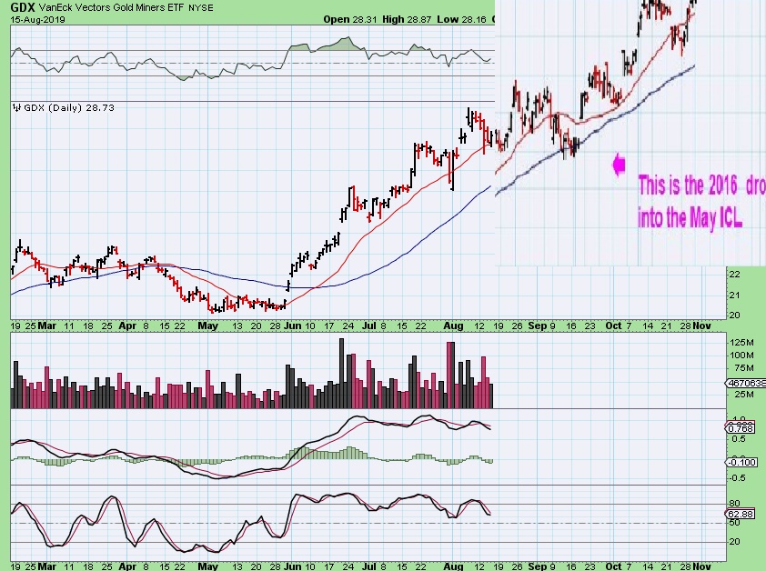
Task: Click Aug on the price chart date axis
Action: 453,326
